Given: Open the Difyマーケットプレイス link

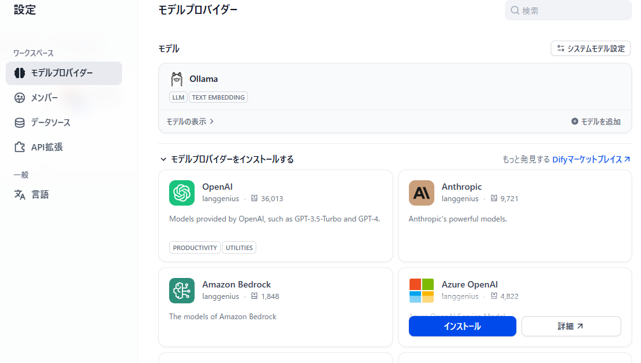Looking at the screenshot, I should click(591, 159).
